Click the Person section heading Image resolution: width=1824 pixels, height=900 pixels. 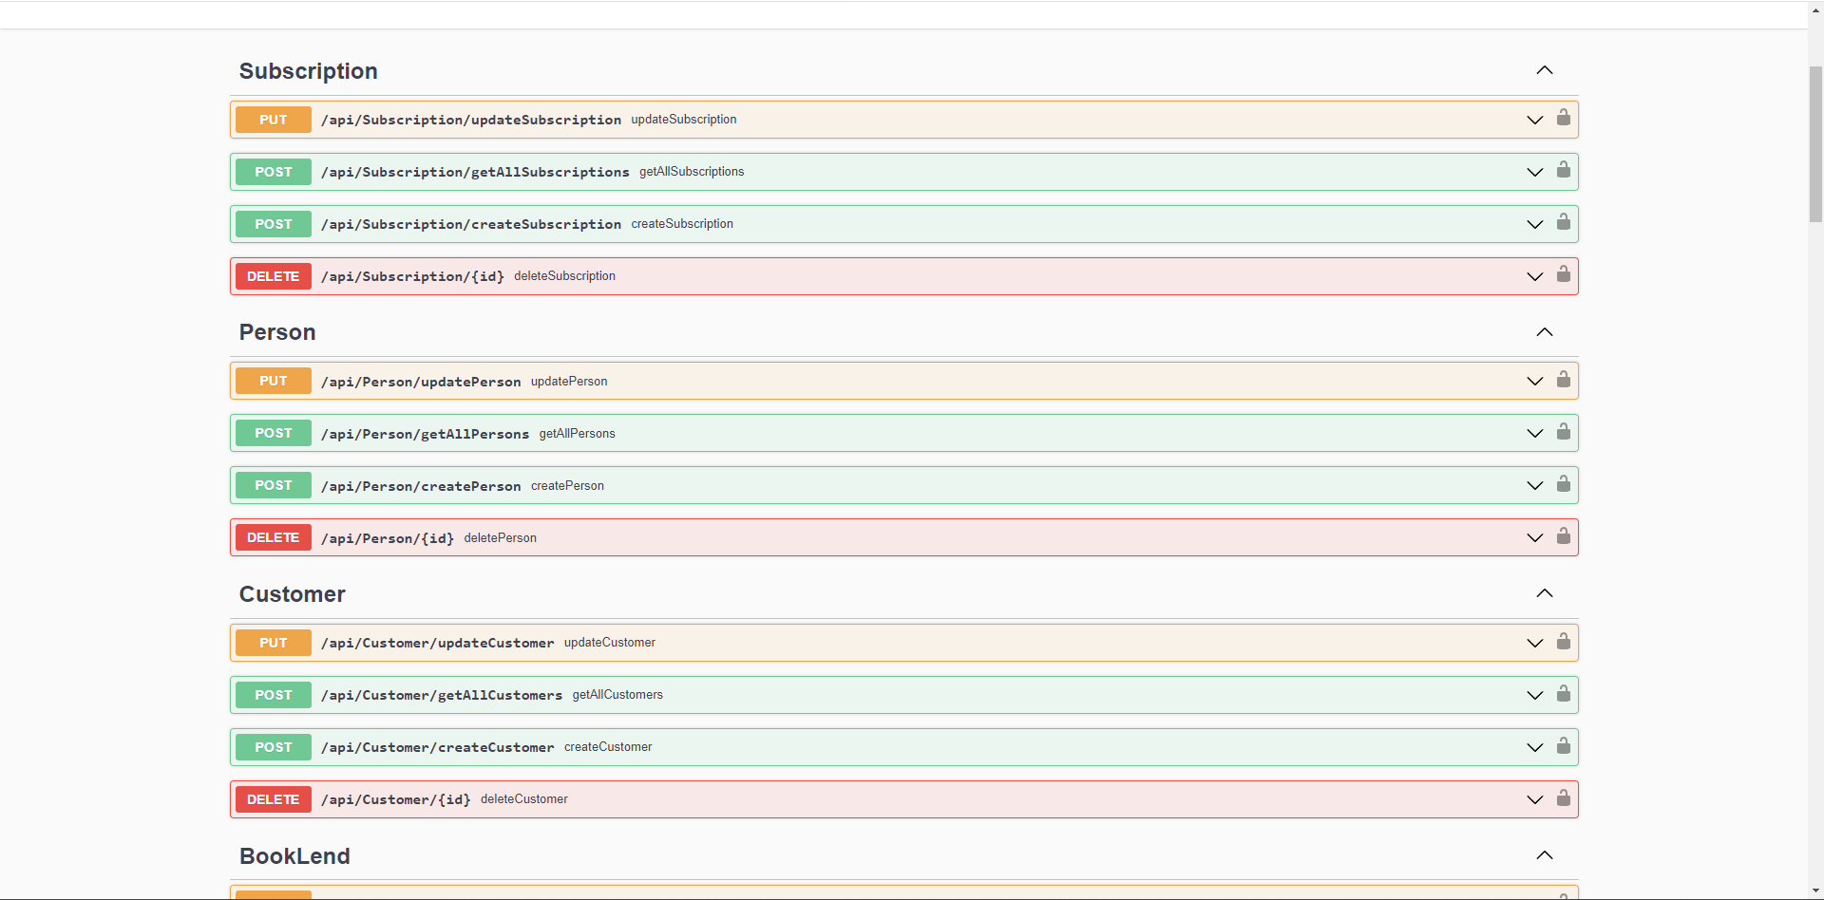pyautogui.click(x=277, y=332)
